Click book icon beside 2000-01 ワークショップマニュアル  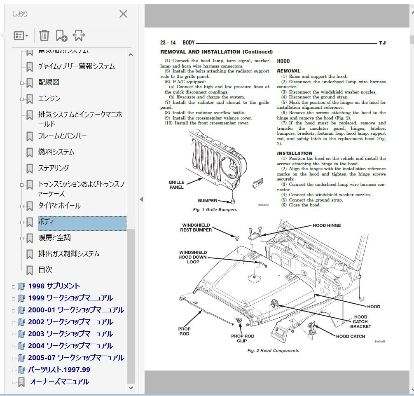click(21, 310)
